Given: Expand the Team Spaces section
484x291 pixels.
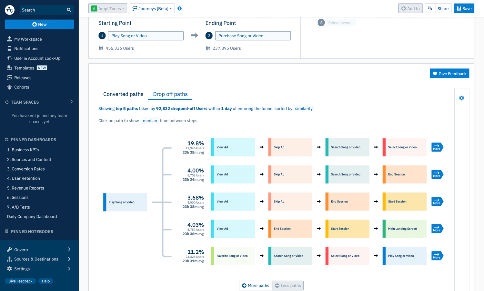Looking at the screenshot, I should click(x=71, y=102).
